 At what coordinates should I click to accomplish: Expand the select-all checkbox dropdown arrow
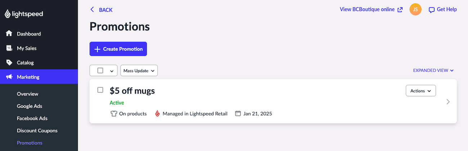pos(112,71)
